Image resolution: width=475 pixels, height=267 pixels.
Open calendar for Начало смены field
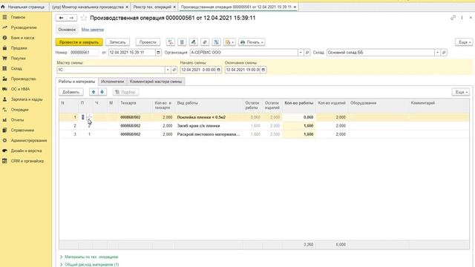[218, 70]
